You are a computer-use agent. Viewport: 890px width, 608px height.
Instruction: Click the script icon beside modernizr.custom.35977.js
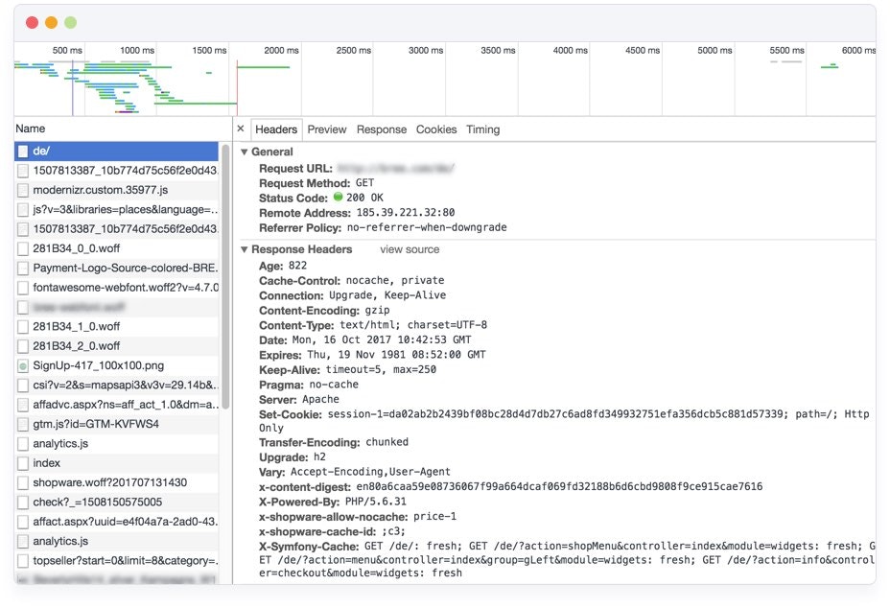coord(22,190)
